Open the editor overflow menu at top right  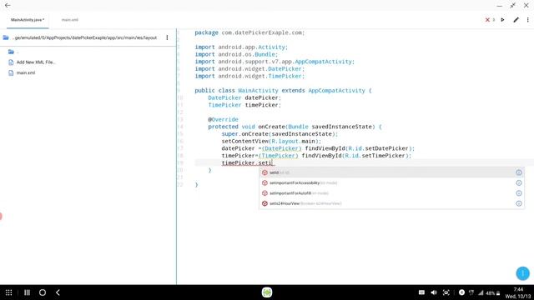(x=528, y=20)
